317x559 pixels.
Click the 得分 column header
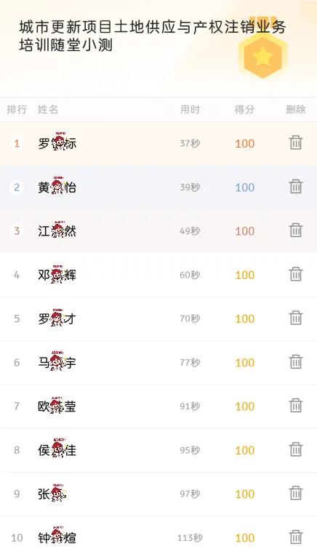pos(244,110)
